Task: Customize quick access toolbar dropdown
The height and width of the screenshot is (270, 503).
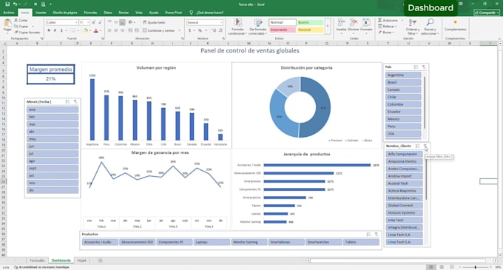Action: click(51, 4)
